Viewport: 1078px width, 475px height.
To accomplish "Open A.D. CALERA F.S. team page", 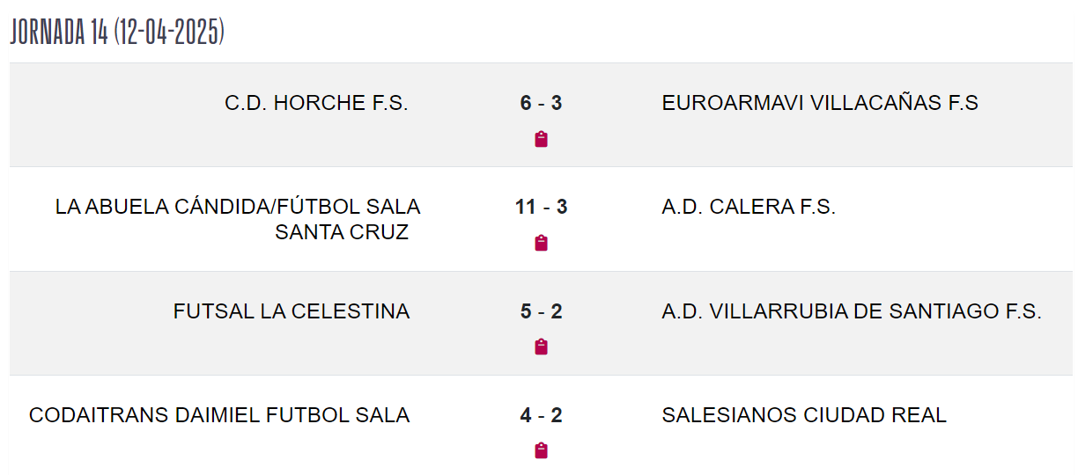I will pyautogui.click(x=749, y=207).
